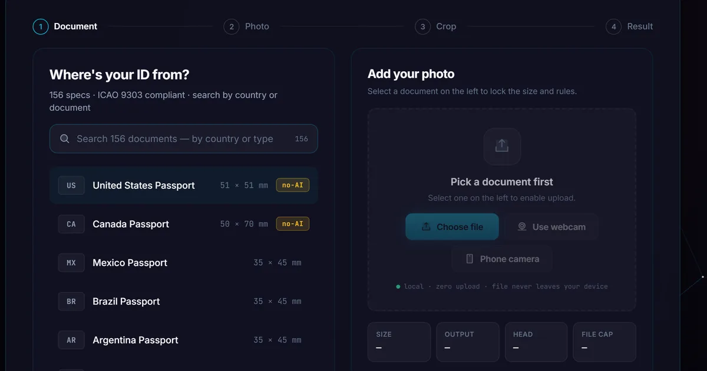This screenshot has width=707, height=371.
Task: Click the 35 × 45 mm size for Brazil Passport
Action: click(277, 302)
